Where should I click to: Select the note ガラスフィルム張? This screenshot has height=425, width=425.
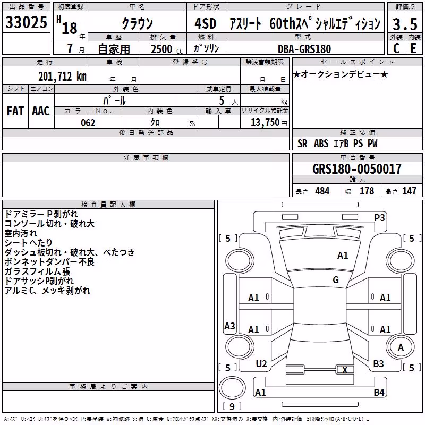(x=37, y=271)
